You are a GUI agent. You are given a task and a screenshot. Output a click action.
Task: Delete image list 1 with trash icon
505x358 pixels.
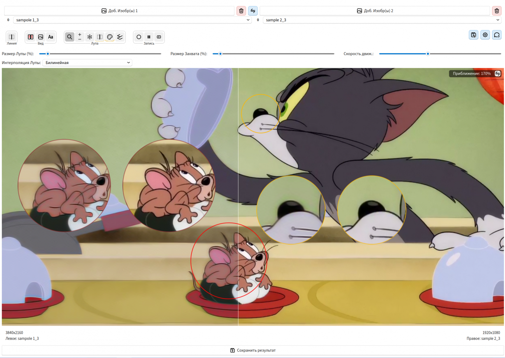tap(241, 11)
